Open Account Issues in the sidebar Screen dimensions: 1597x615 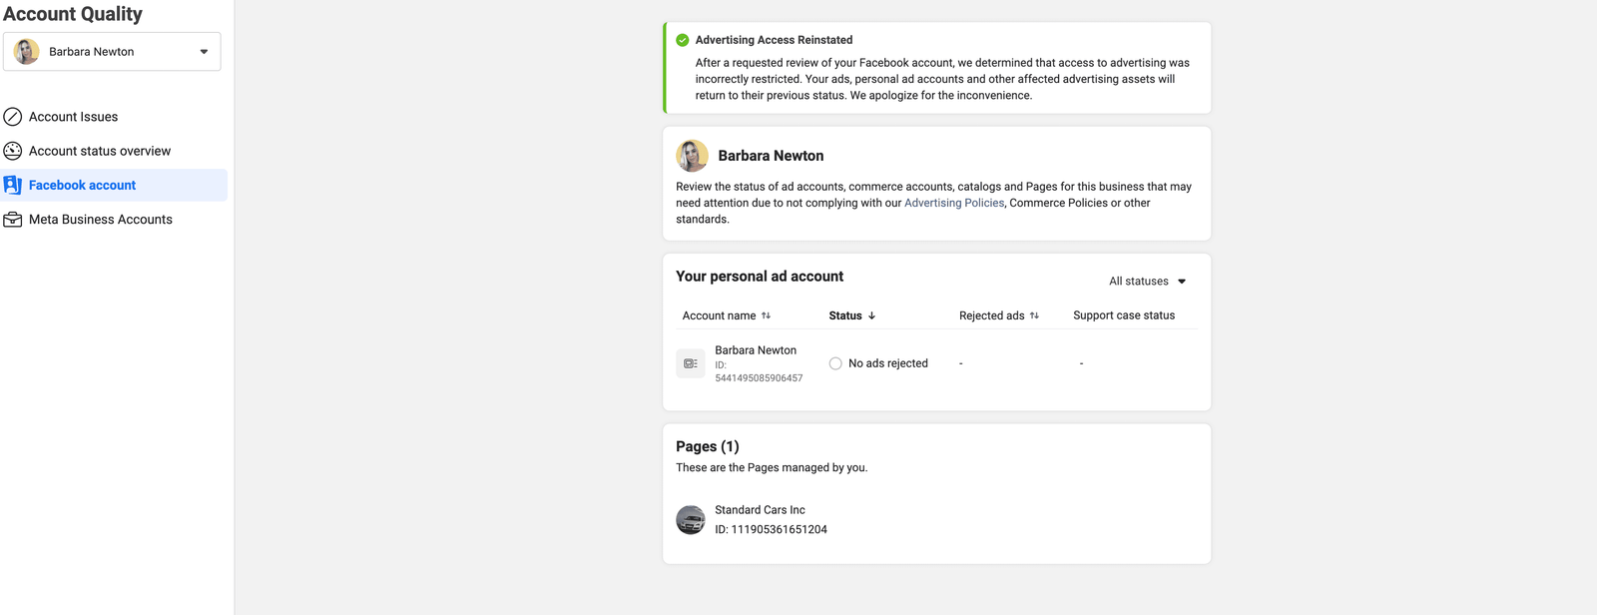[x=73, y=117]
